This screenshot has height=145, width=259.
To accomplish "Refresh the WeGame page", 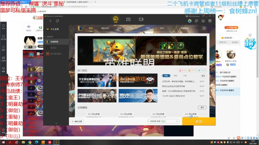I will 57,21.
